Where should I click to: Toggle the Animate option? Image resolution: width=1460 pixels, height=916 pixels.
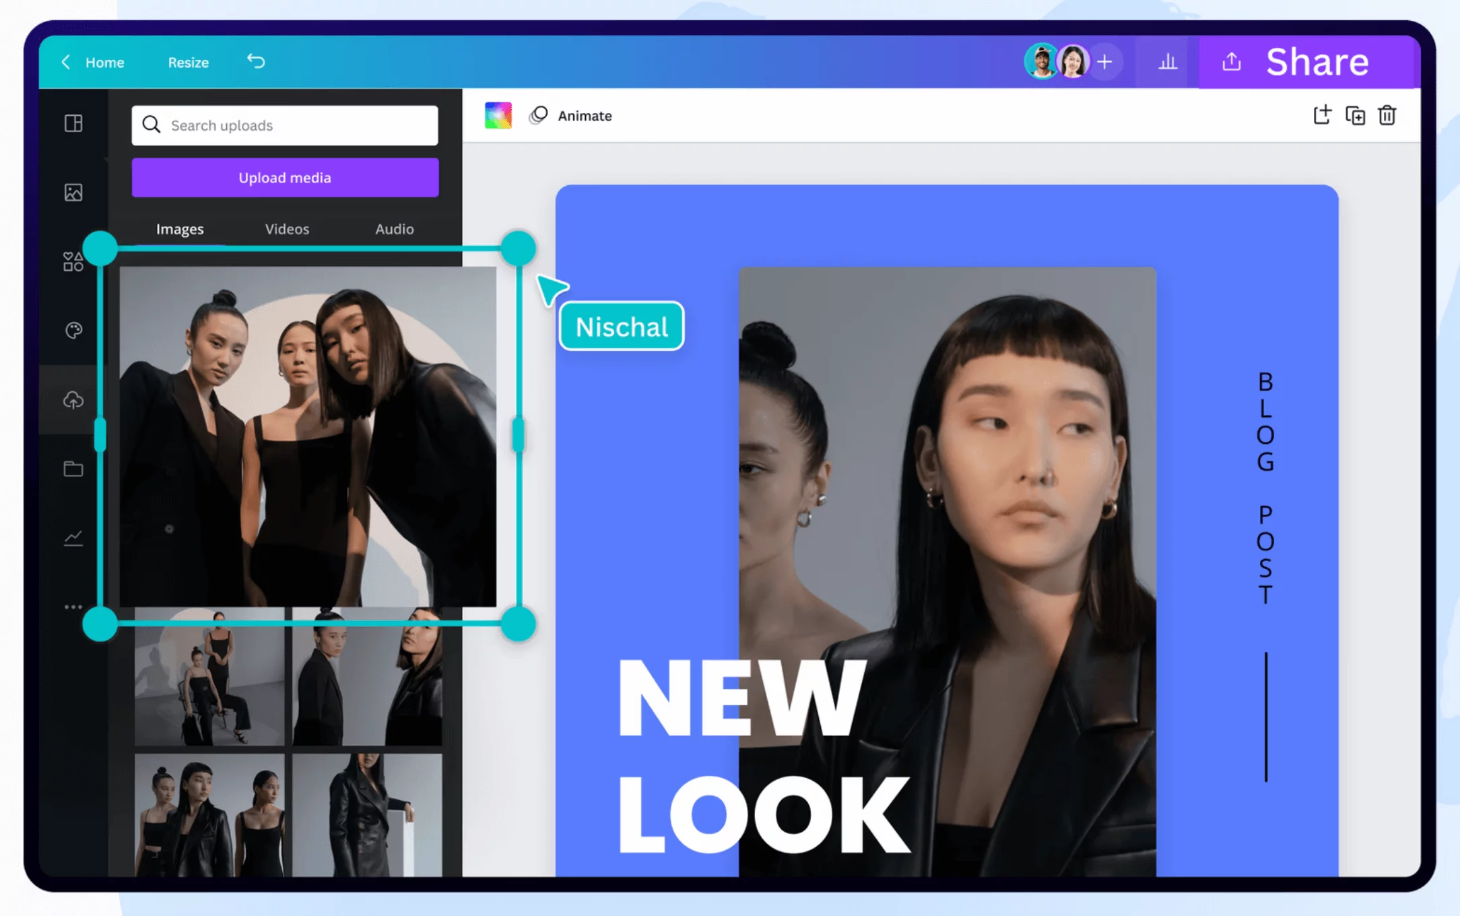tap(570, 115)
